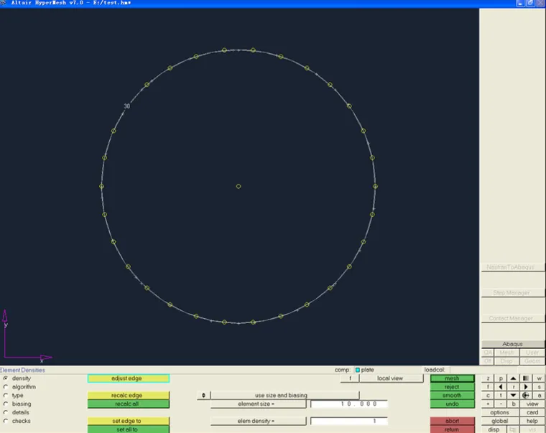The height and width of the screenshot is (433, 546).
Task: Click the smooth button
Action: pyautogui.click(x=452, y=396)
